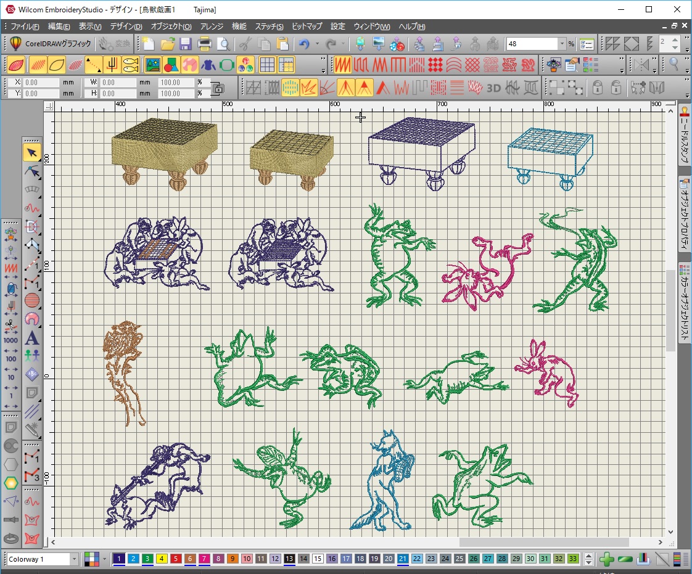Show the embroidery hoop icon
This screenshot has width=692, height=574.
(226, 65)
